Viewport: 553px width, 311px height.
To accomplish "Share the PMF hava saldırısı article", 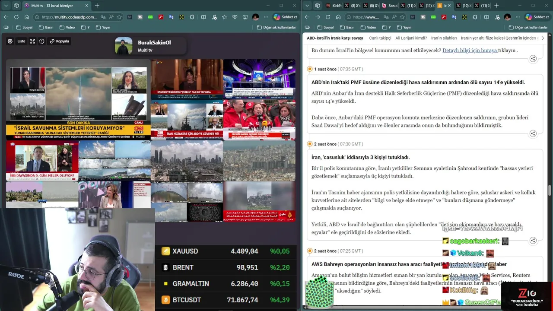I will (533, 133).
